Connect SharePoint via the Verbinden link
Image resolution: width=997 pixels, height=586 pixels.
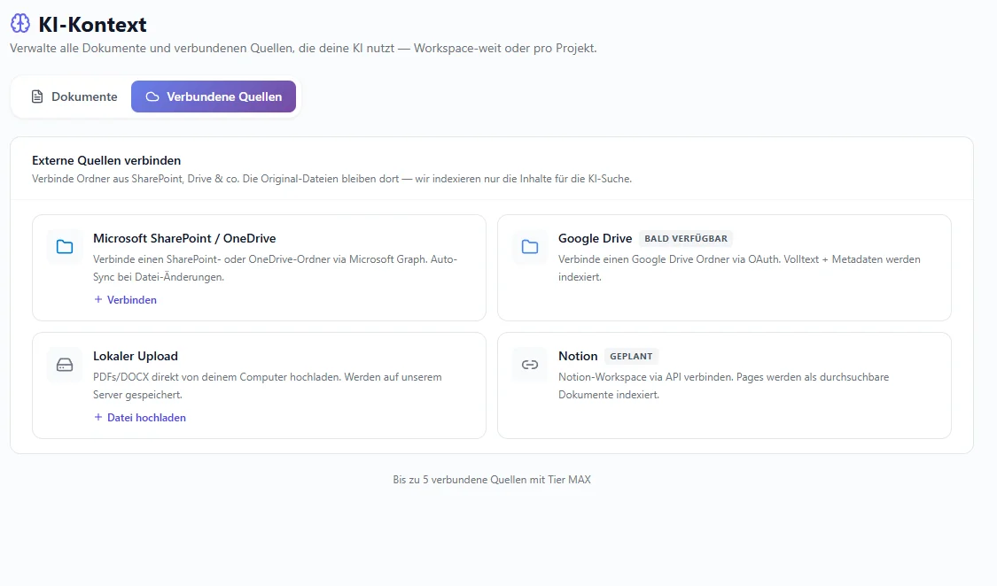point(125,300)
